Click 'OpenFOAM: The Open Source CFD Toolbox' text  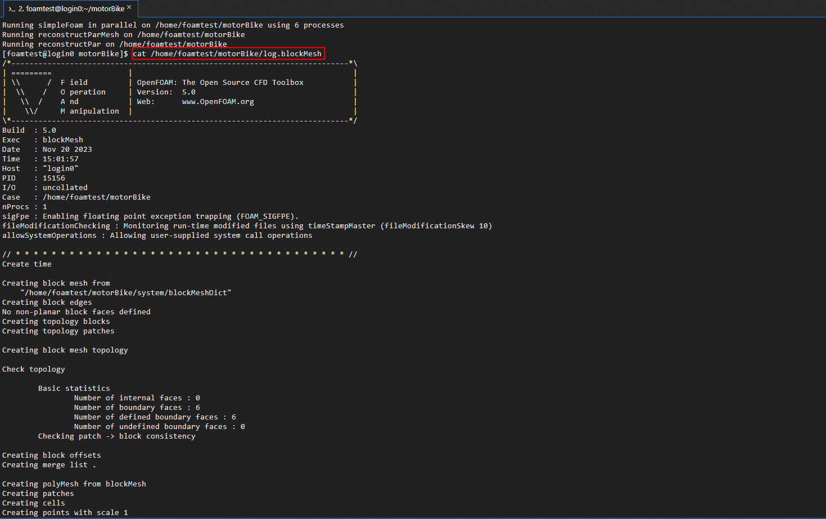click(220, 83)
